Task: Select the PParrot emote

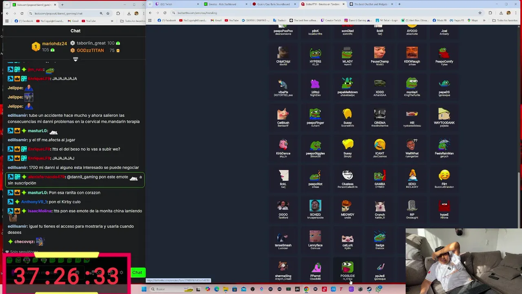Action: point(315,271)
